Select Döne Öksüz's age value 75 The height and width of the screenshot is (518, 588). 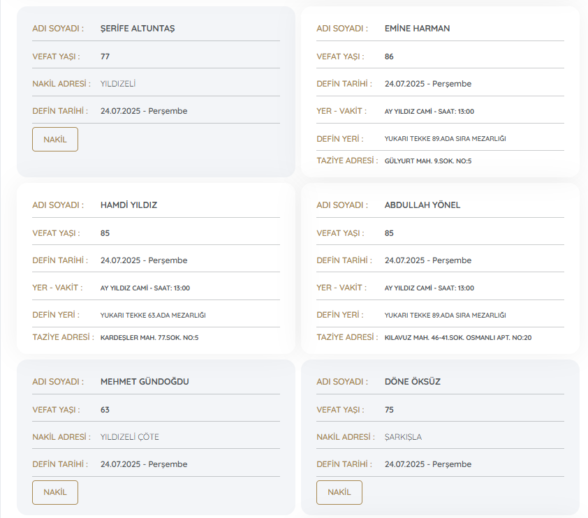tap(389, 410)
